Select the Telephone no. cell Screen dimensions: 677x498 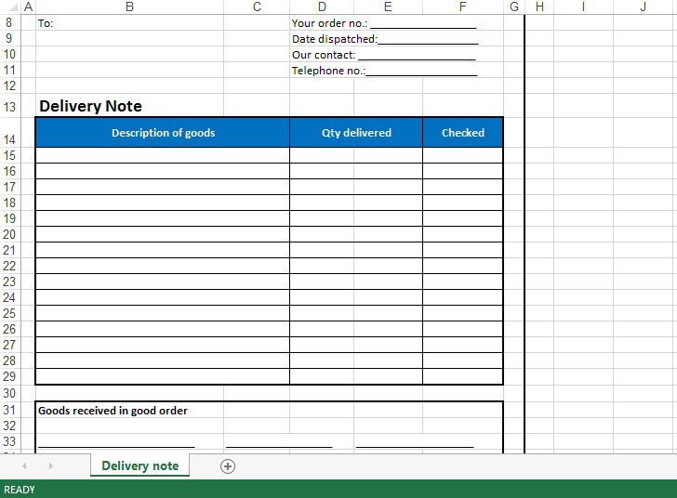328,71
